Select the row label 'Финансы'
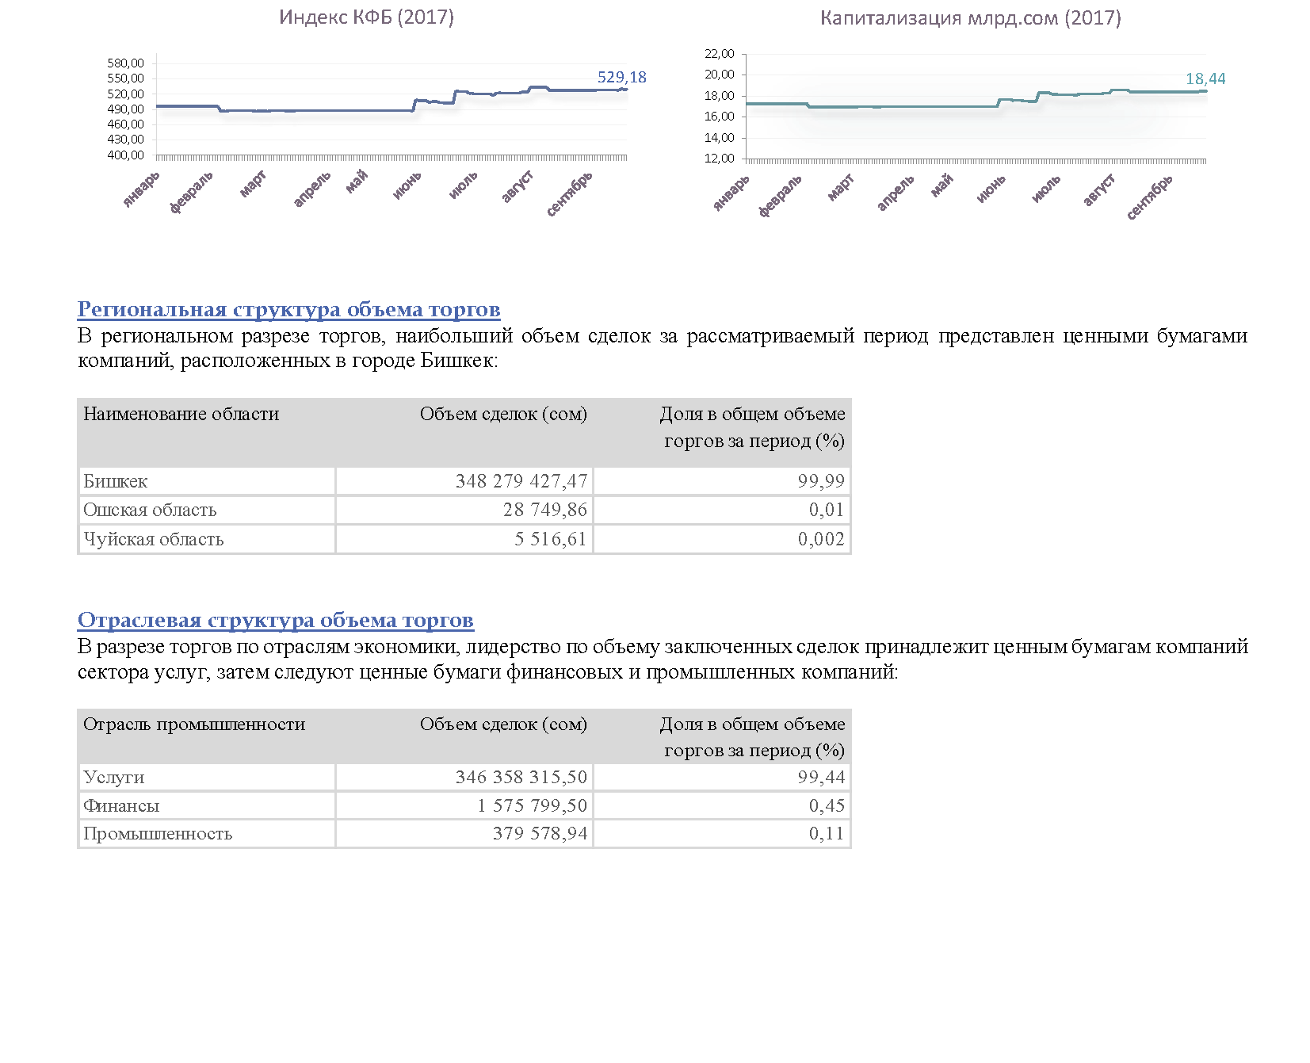Screen dimensions: 1310x1063 pos(121,805)
